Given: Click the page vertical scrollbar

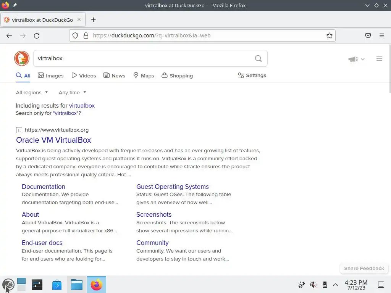Looking at the screenshot, I should pos(390,69).
